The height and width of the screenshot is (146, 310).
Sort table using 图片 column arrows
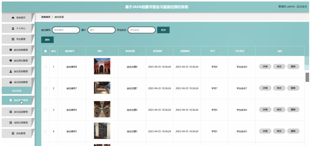pos(104,51)
